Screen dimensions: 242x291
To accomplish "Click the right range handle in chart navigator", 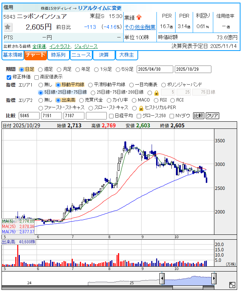I will pos(214,279).
